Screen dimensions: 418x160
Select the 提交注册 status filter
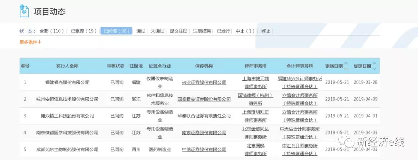(178, 31)
